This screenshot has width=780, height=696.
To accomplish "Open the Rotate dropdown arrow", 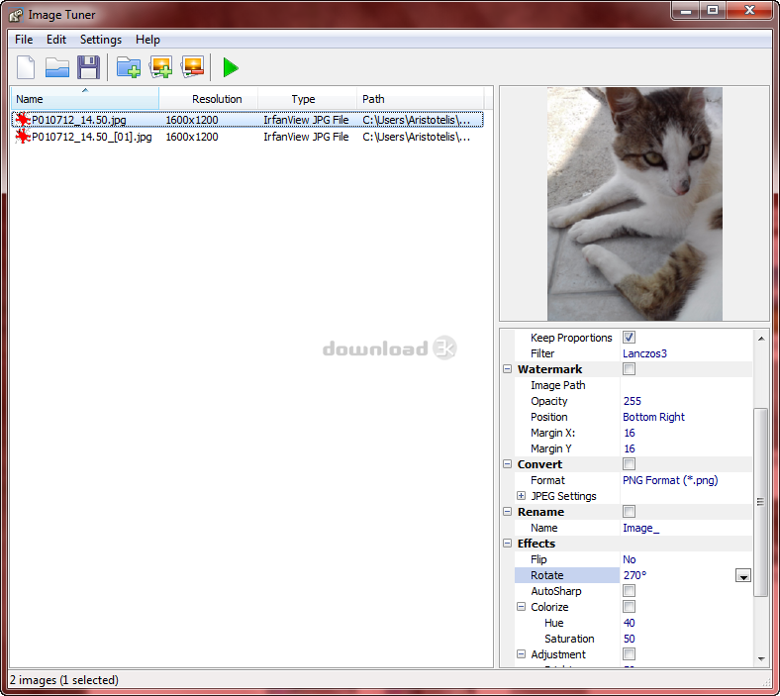I will (x=743, y=575).
